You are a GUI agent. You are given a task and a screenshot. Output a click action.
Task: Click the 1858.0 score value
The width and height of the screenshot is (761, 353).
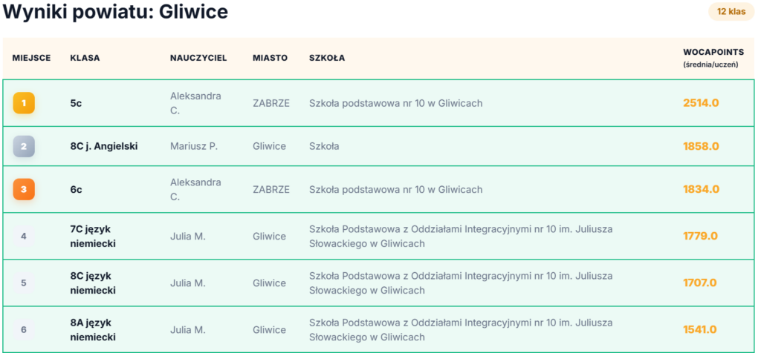point(701,146)
